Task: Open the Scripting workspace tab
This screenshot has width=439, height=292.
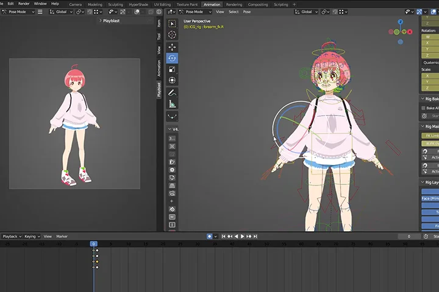Action: tap(281, 4)
